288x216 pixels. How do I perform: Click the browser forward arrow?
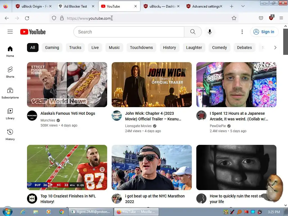pos(17,18)
